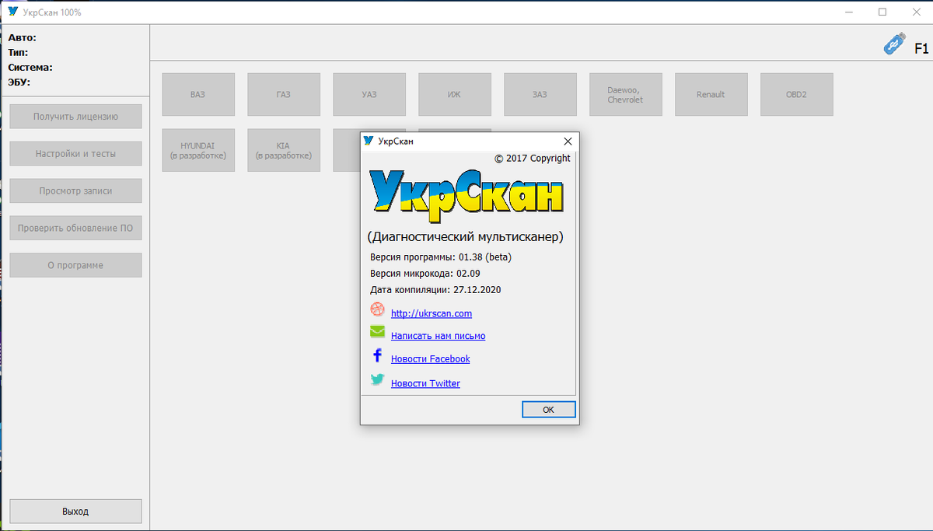Viewport: 933px width, 531px height.
Task: Click (Диагностический мультисканер) subtitle
Action: point(465,236)
